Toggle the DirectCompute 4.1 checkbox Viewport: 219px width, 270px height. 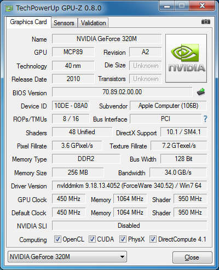coord(153,239)
